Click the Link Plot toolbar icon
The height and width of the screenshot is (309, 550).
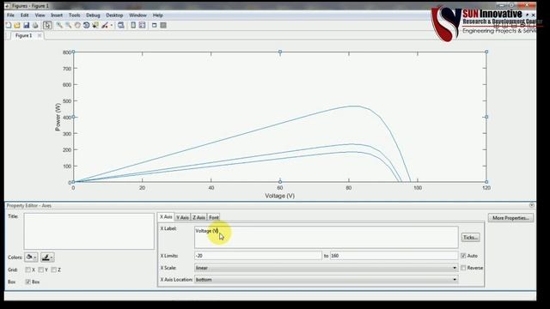pyautogui.click(x=120, y=25)
